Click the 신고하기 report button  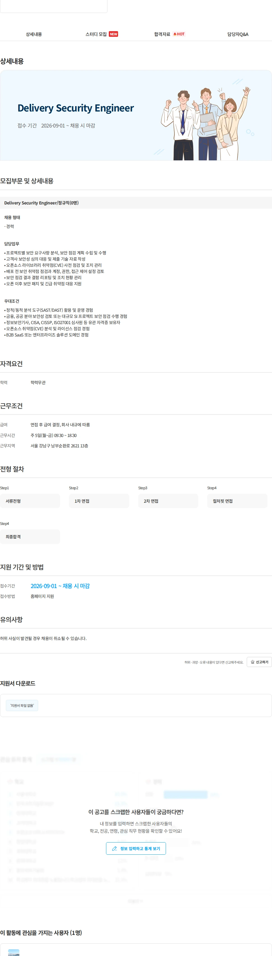pyautogui.click(x=259, y=662)
